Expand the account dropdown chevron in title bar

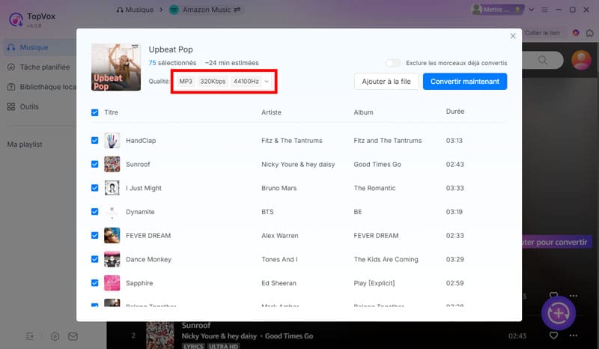(x=532, y=10)
